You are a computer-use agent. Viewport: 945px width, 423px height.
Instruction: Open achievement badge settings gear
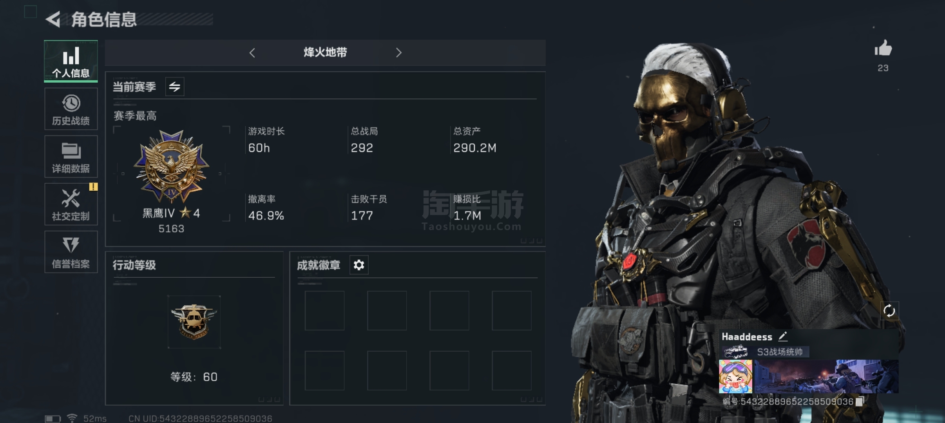click(359, 265)
